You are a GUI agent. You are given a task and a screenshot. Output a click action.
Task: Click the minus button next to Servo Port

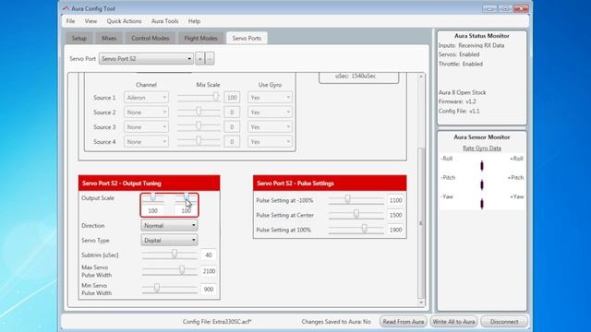click(210, 59)
